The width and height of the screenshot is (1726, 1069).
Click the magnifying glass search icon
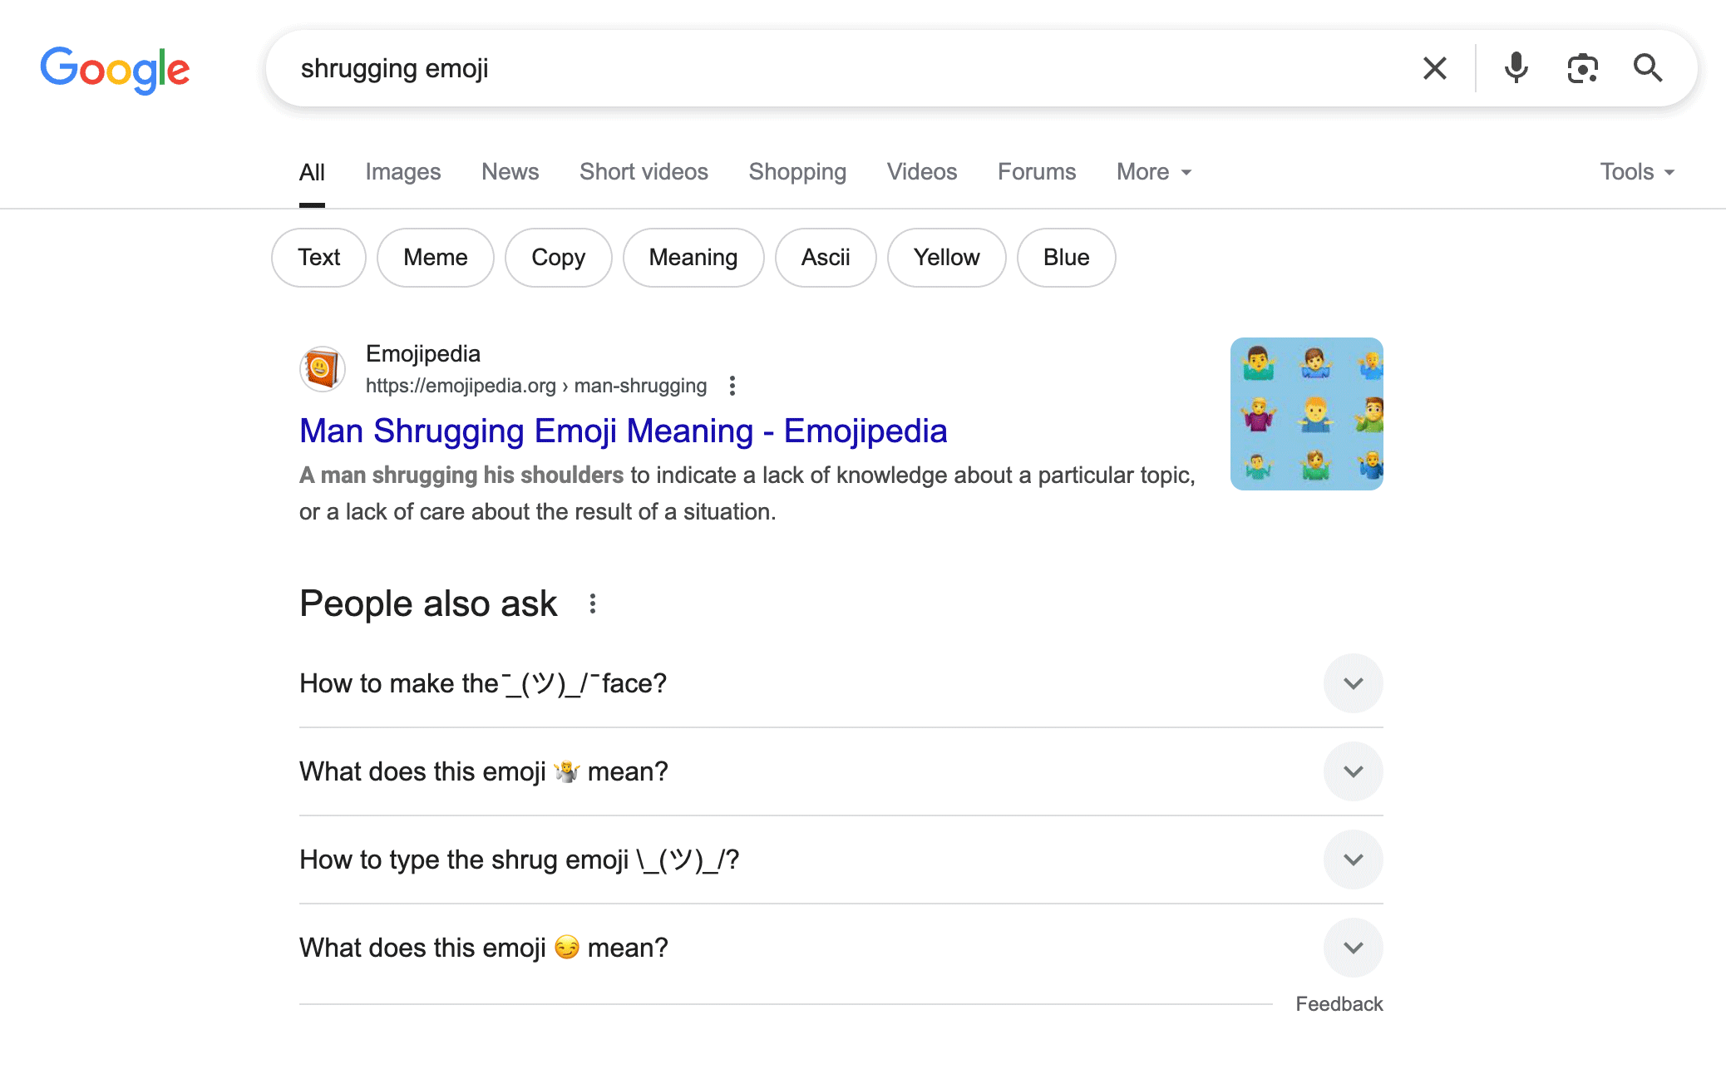point(1647,68)
